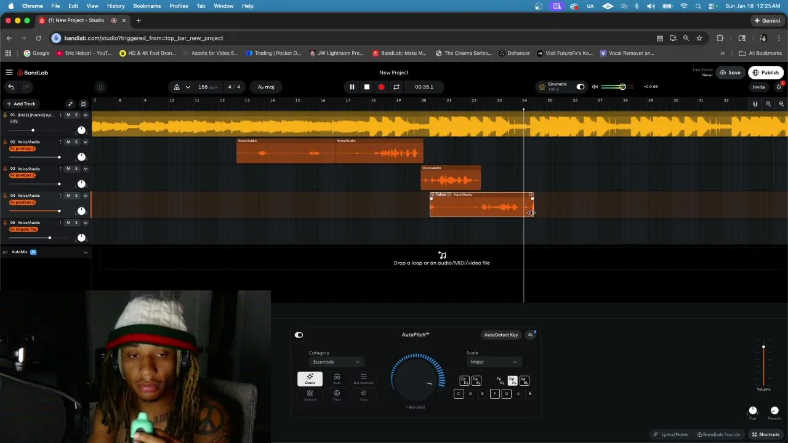Screen dimensions: 788x443
Task: Mute track 03 Voice/Audio
Action: (68, 169)
